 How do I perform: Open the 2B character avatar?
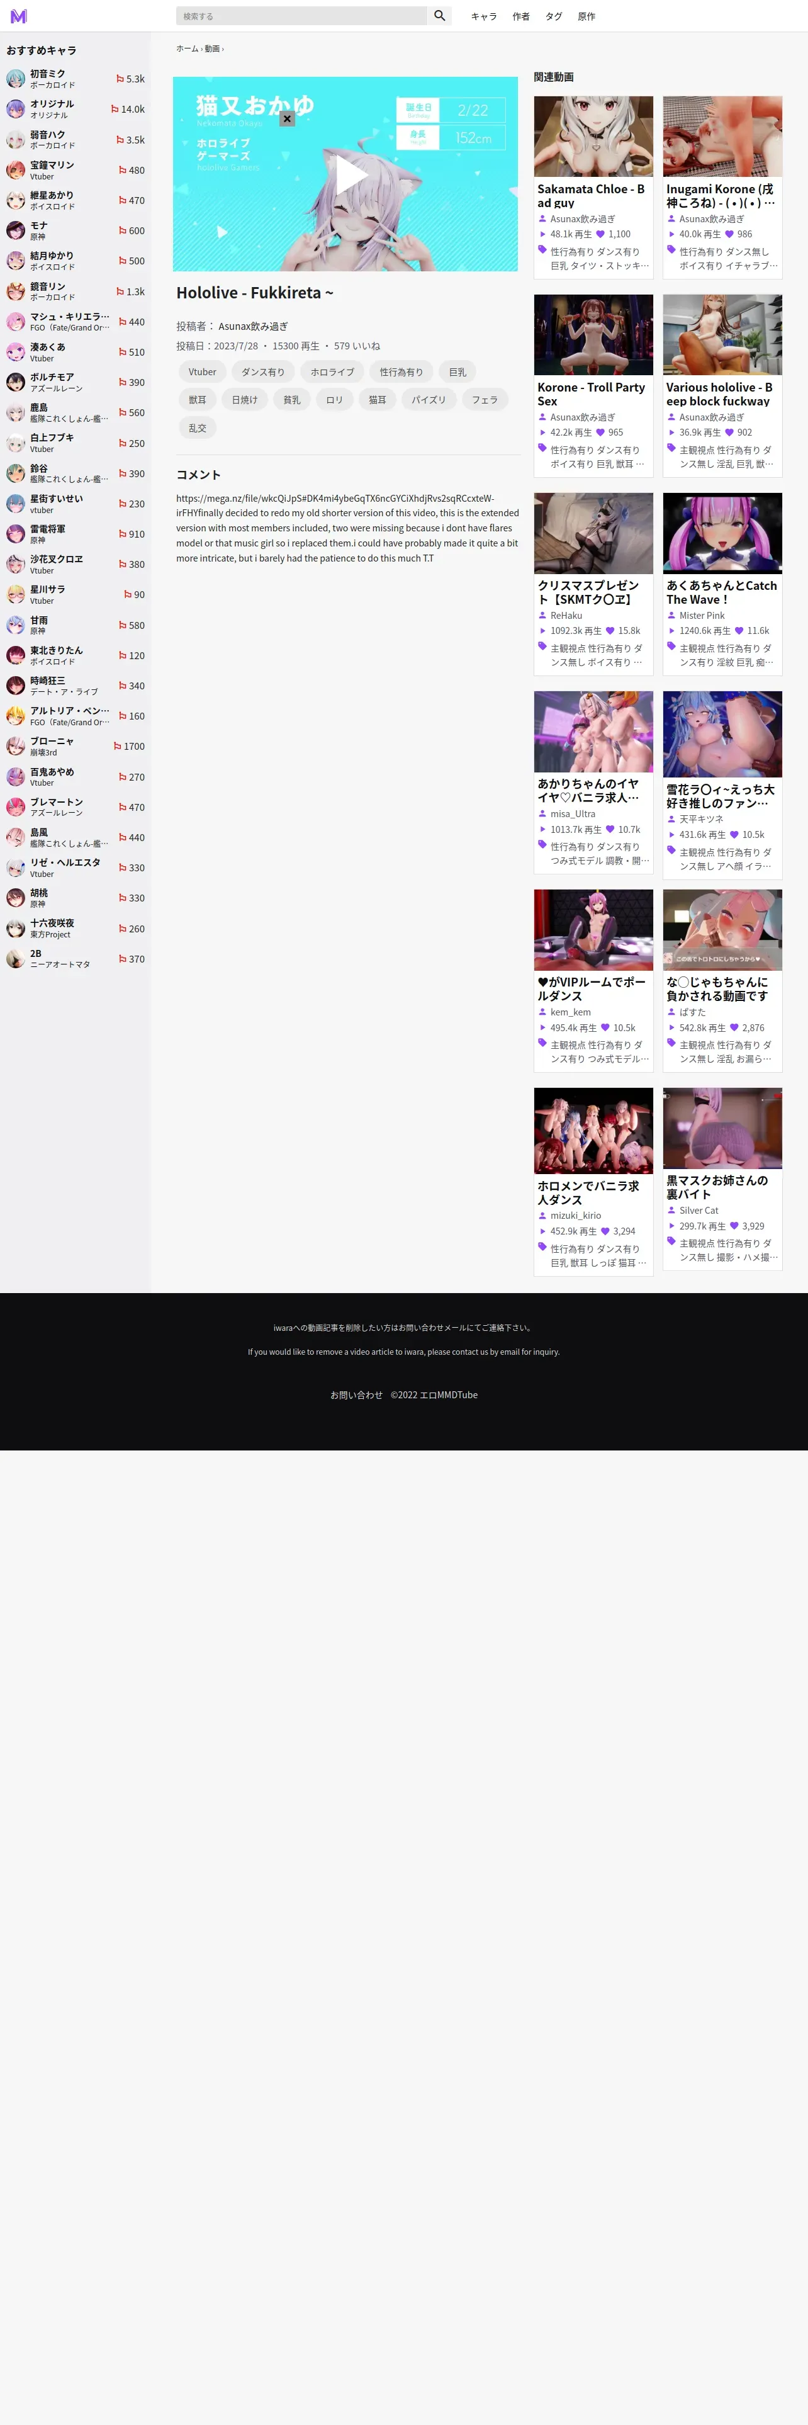click(x=16, y=958)
